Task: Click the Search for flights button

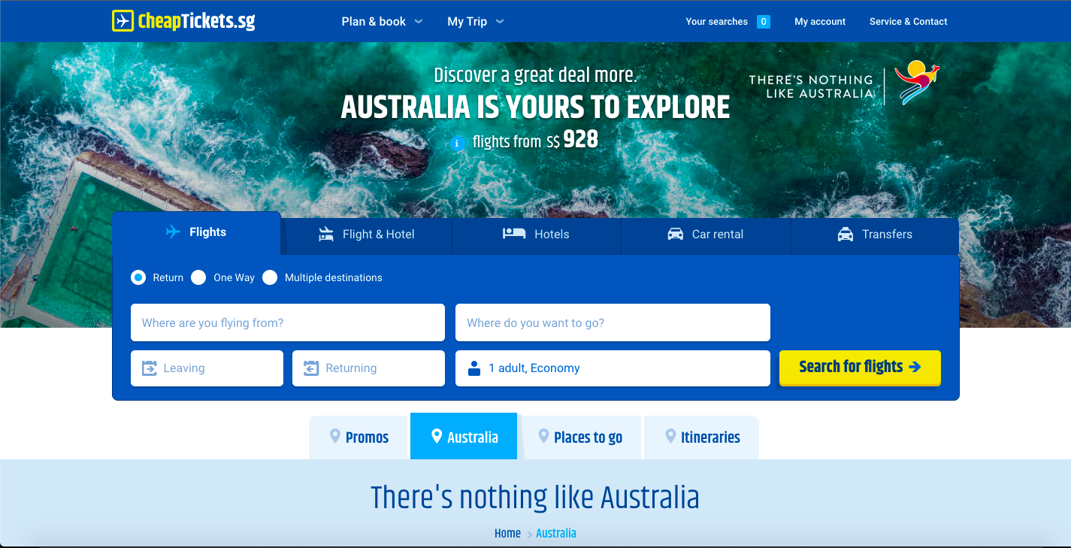Action: 860,368
